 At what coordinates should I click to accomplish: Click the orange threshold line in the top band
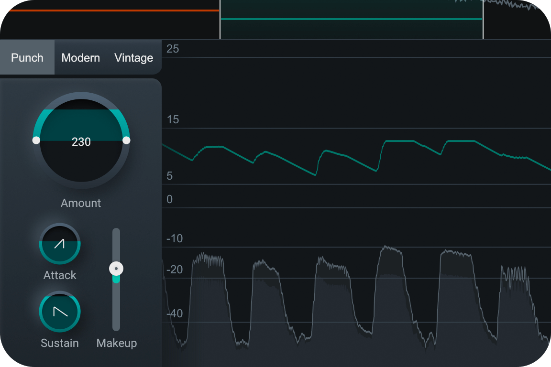click(114, 11)
